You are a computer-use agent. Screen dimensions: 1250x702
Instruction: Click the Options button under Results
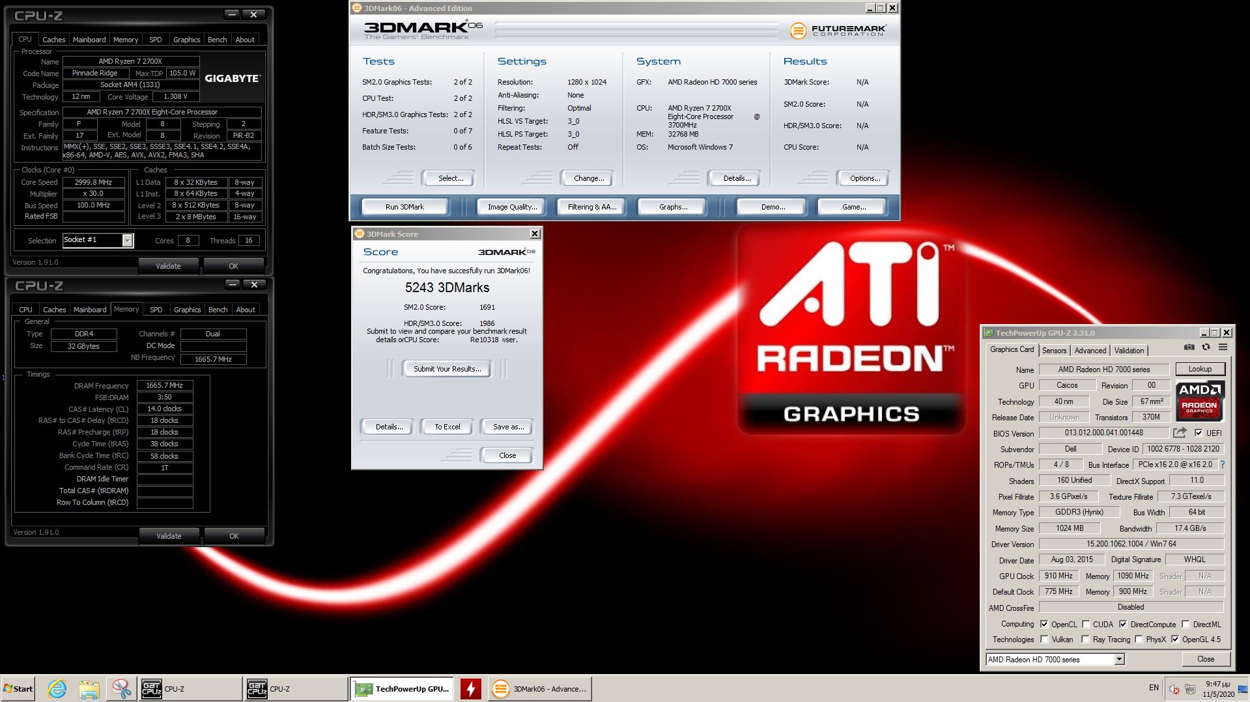pyautogui.click(x=864, y=178)
